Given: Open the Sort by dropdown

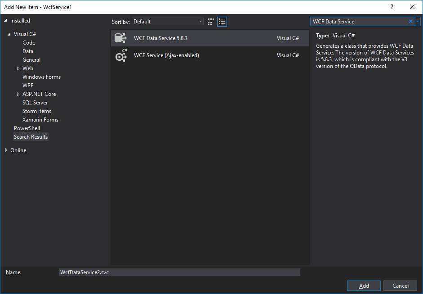Looking at the screenshot, I should [168, 22].
